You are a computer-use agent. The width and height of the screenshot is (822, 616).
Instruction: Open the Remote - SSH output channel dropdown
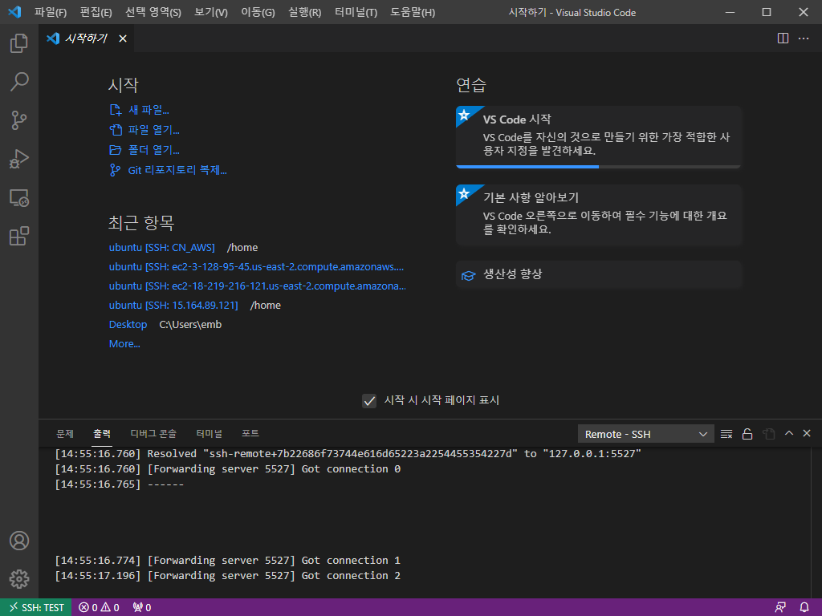(646, 434)
